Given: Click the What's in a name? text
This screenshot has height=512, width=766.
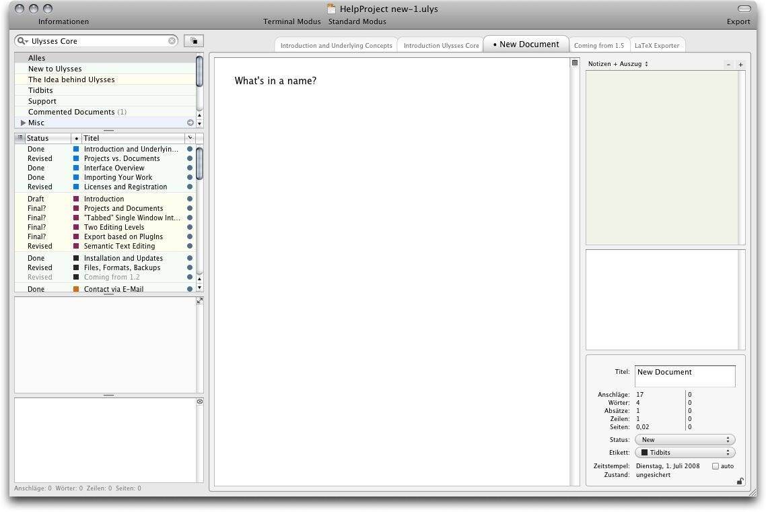Looking at the screenshot, I should 275,81.
